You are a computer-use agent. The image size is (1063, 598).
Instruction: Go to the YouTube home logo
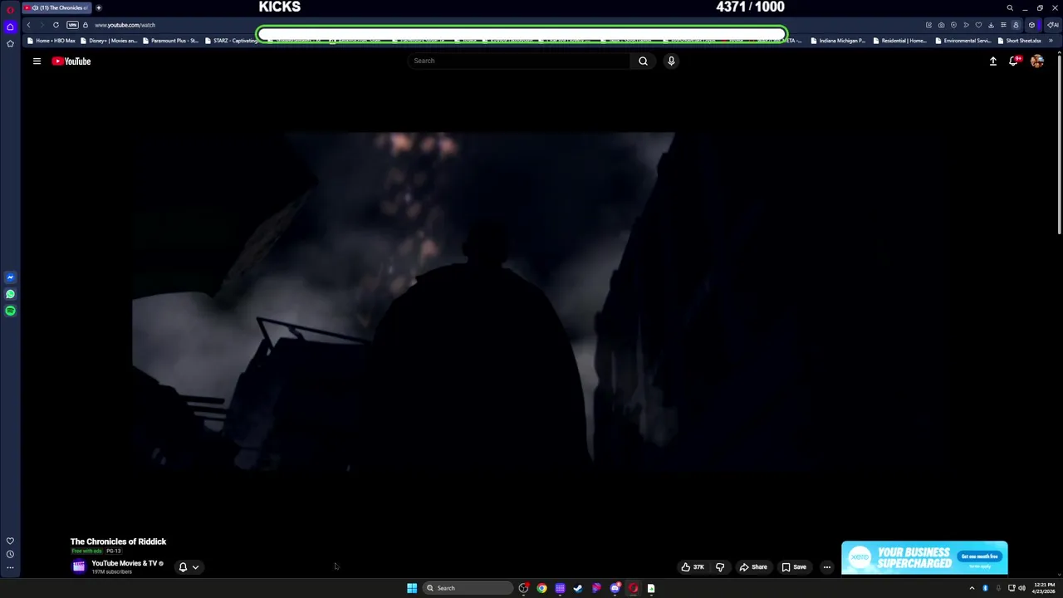[x=71, y=61]
